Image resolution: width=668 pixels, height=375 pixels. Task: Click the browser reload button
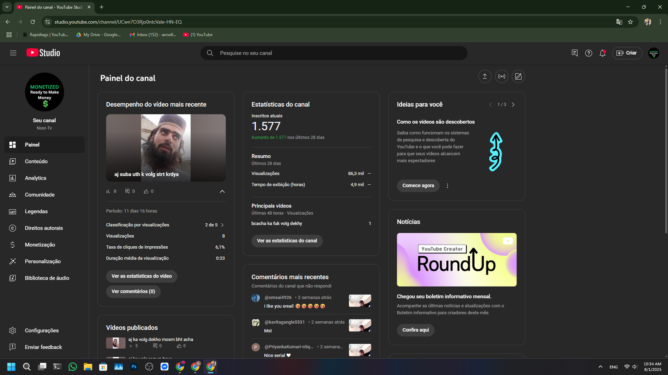33,22
